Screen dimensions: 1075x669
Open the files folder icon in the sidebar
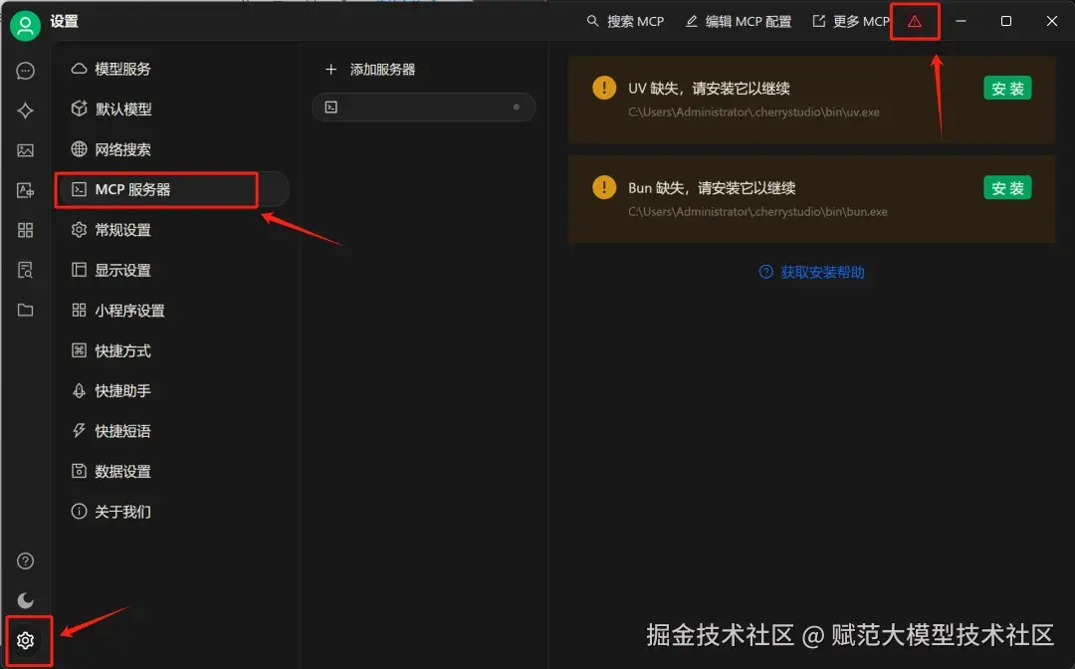coord(26,309)
